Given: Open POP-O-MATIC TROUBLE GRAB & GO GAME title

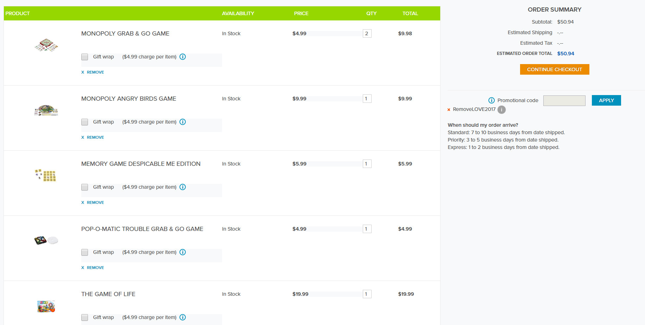Looking at the screenshot, I should 142,229.
